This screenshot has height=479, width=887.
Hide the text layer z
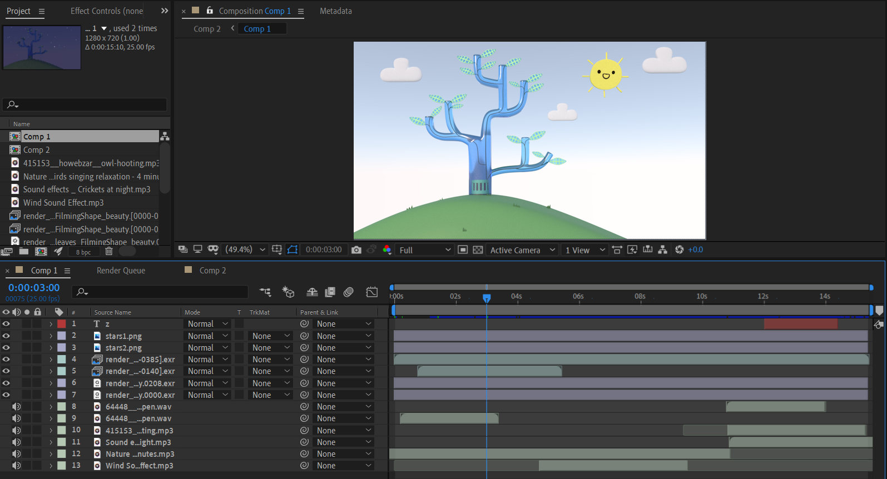coord(6,323)
